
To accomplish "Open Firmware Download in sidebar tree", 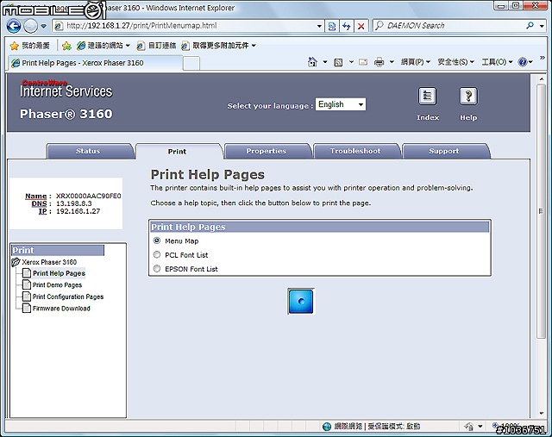I will tap(61, 309).
